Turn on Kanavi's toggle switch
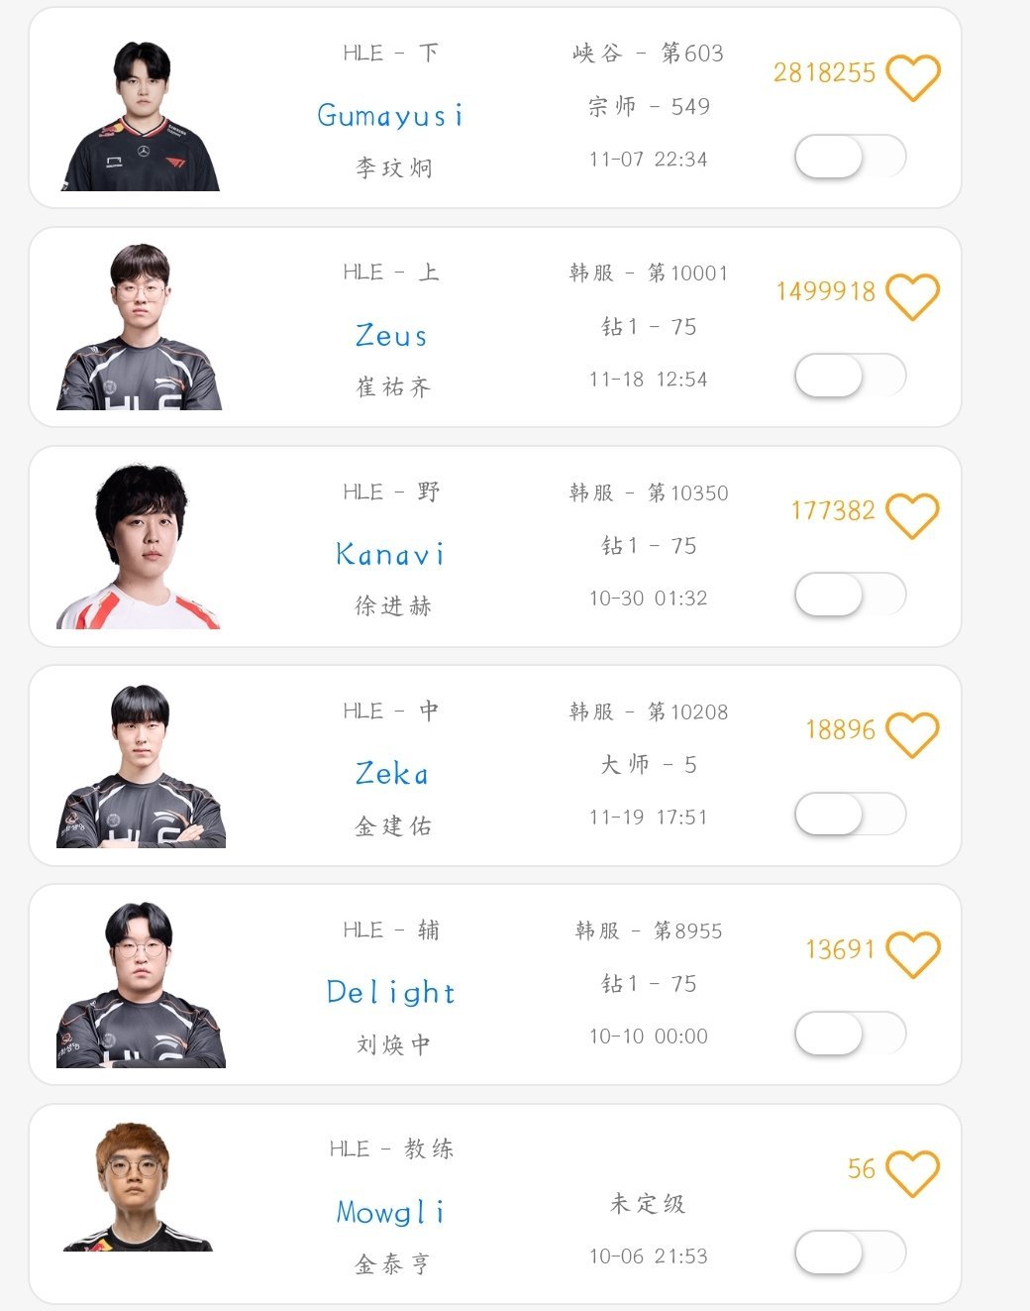Image resolution: width=1030 pixels, height=1311 pixels. click(x=850, y=595)
